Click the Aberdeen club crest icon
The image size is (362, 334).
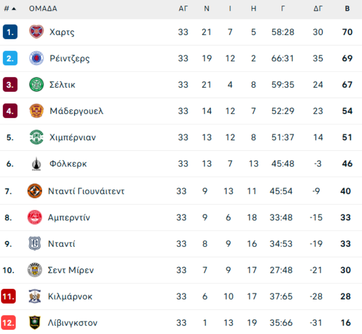tap(35, 217)
